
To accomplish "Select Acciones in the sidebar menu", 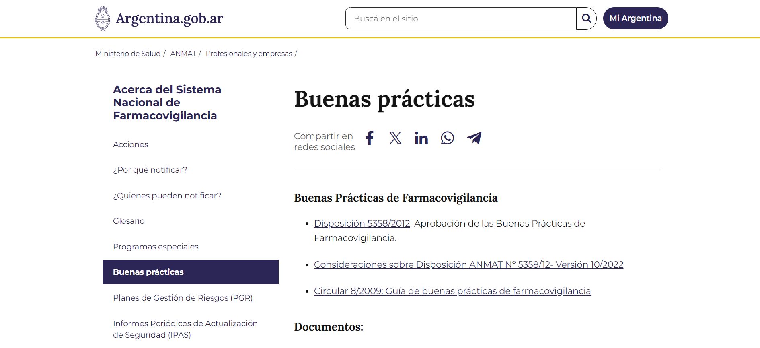I will [x=131, y=144].
